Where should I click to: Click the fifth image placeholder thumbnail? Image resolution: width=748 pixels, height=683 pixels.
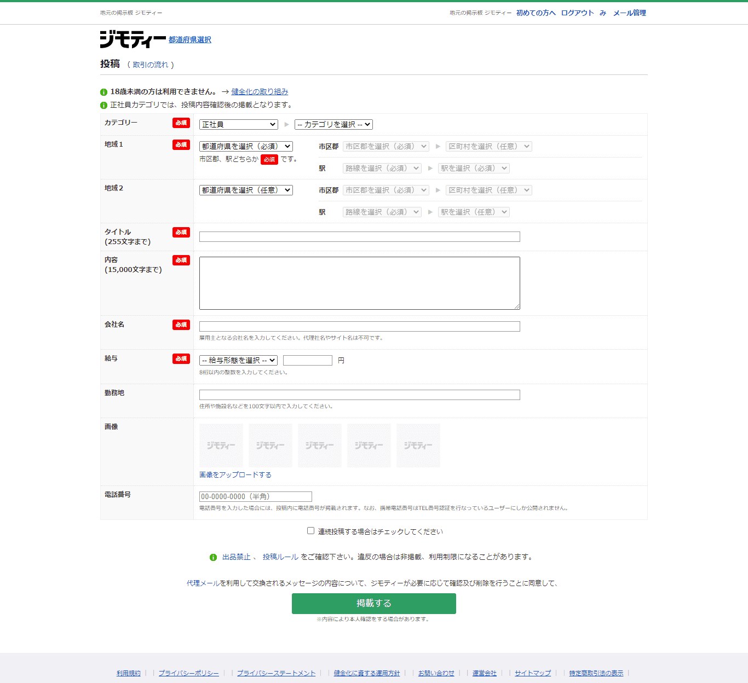point(418,445)
